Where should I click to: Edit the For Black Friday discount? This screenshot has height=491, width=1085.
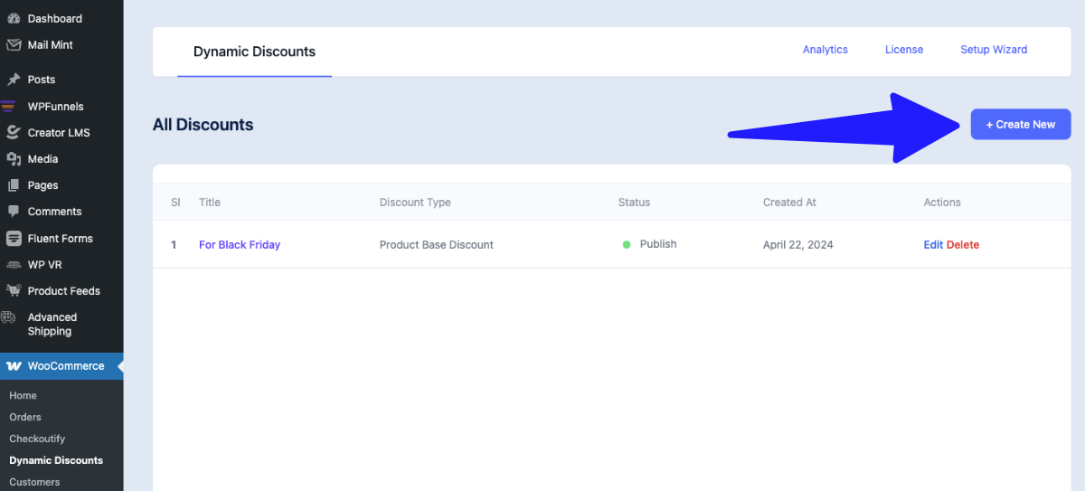coord(932,245)
